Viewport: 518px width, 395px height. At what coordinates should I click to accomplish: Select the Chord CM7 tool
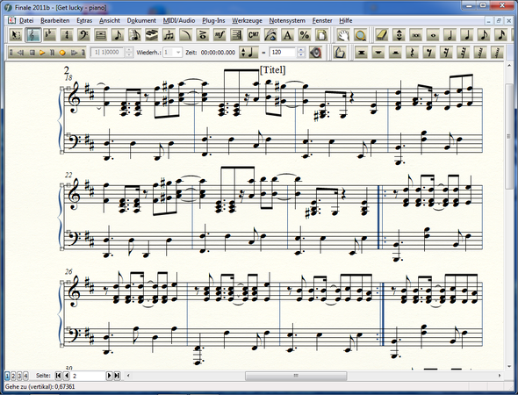(254, 35)
